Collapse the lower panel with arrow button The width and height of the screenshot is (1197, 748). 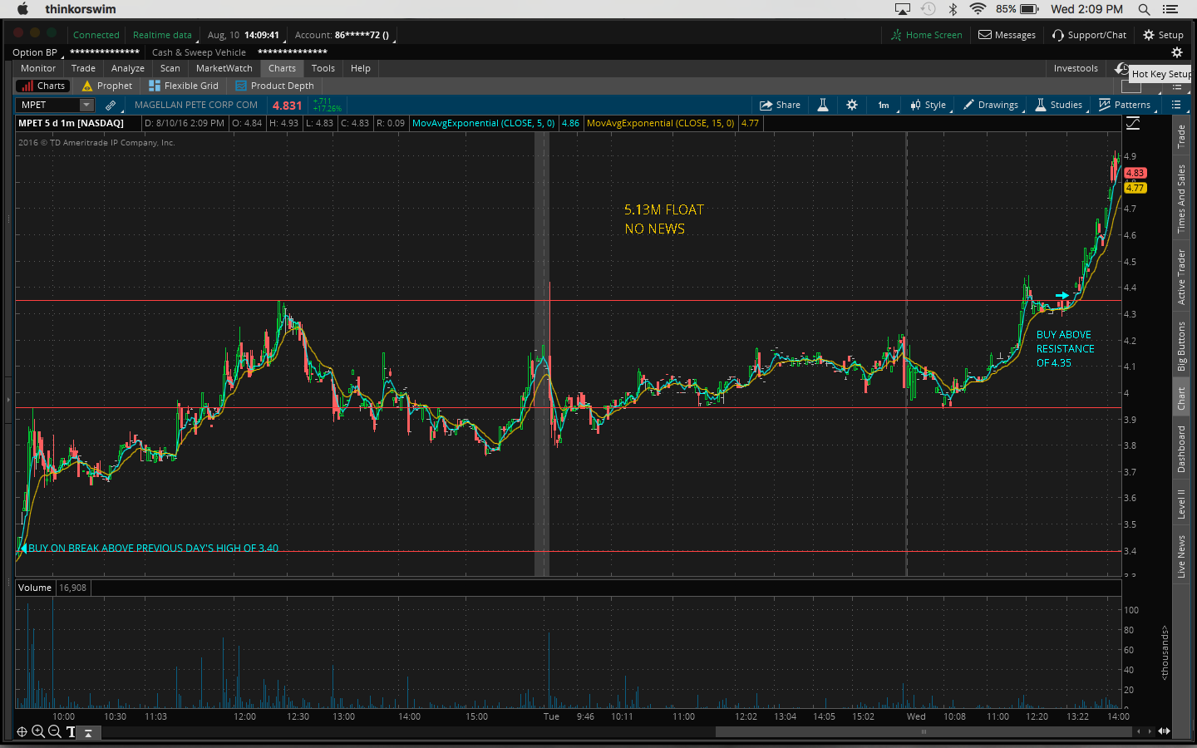pos(87,732)
